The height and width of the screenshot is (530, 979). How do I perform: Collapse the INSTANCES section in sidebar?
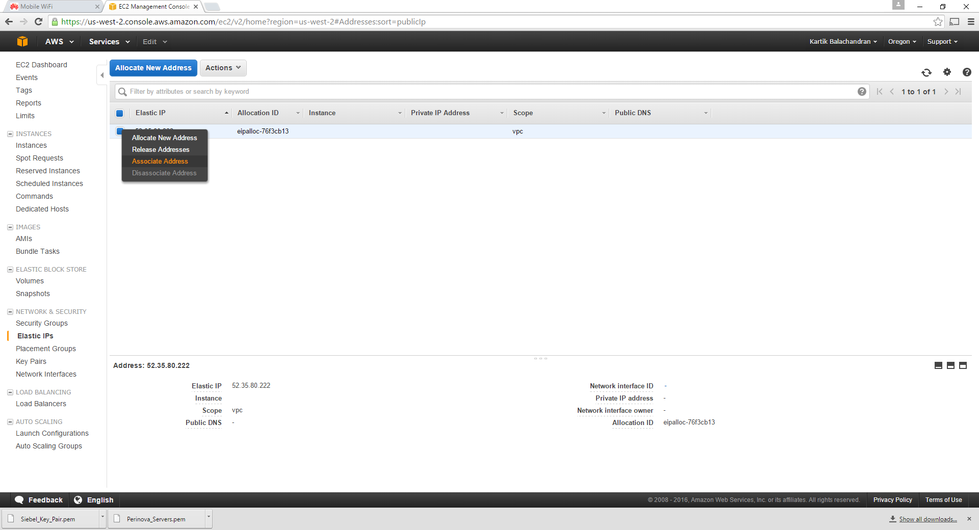[x=10, y=134]
